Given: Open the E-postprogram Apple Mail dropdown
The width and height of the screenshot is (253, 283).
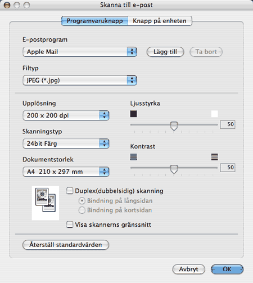Looking at the screenshot, I should pos(80,52).
